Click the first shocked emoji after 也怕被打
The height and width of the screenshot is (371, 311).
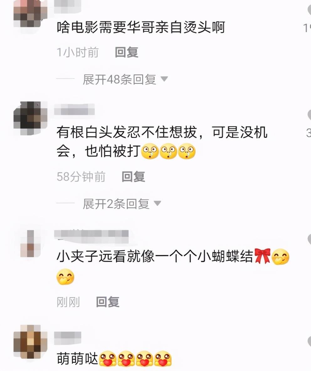[x=150, y=151]
